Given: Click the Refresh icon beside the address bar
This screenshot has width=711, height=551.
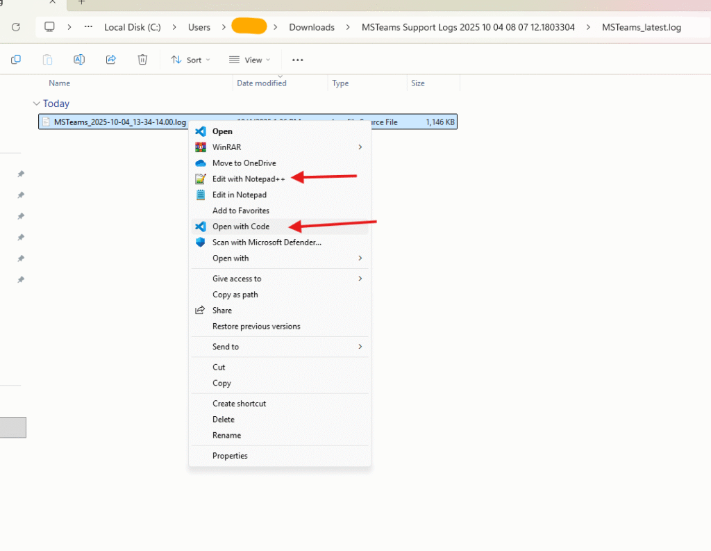Looking at the screenshot, I should coord(16,27).
